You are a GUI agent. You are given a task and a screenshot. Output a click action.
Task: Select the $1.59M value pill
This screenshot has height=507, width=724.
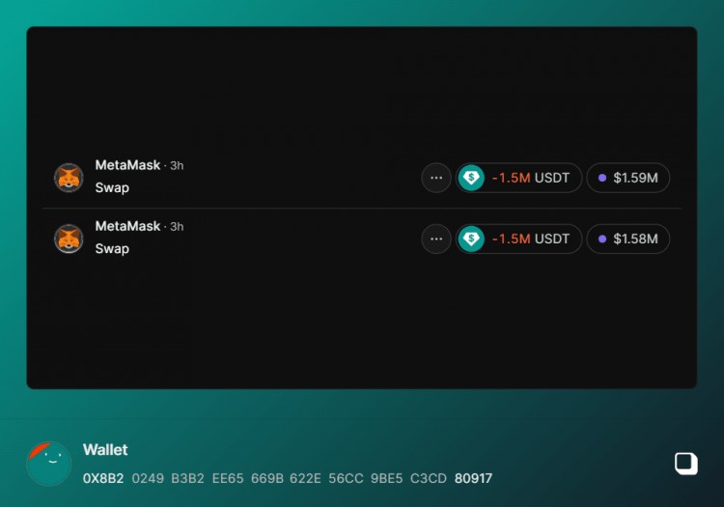coord(628,178)
